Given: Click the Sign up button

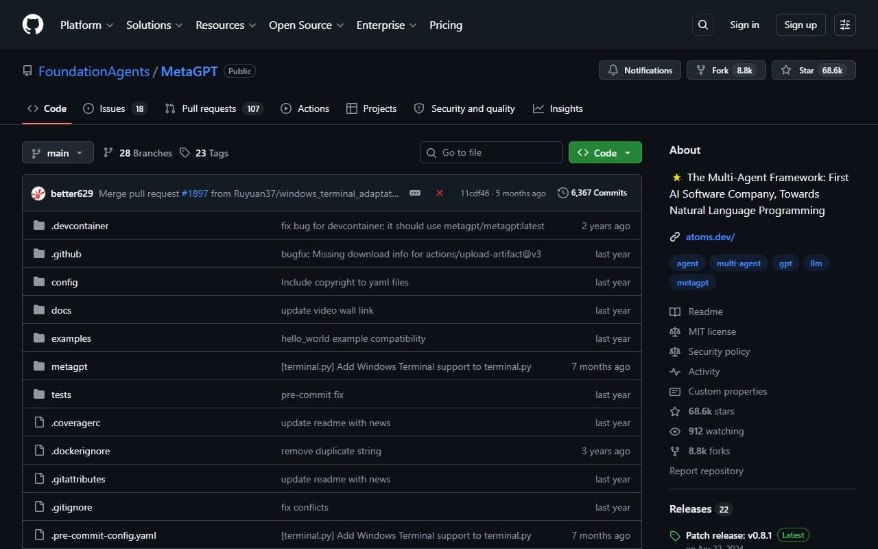Looking at the screenshot, I should (x=800, y=25).
